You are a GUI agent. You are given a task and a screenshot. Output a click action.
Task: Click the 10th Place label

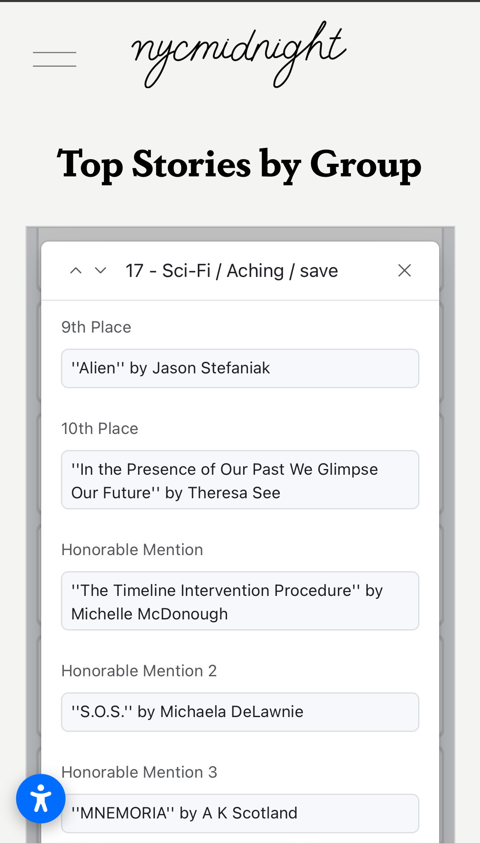(x=100, y=429)
